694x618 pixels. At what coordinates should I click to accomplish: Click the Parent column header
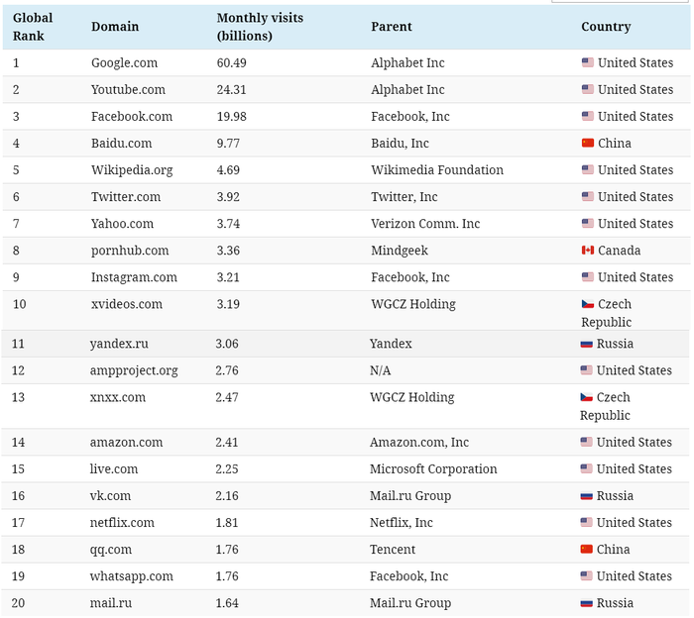coord(392,27)
